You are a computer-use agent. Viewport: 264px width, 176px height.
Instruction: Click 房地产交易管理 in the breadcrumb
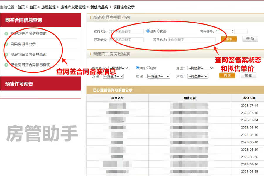coord(72,7)
